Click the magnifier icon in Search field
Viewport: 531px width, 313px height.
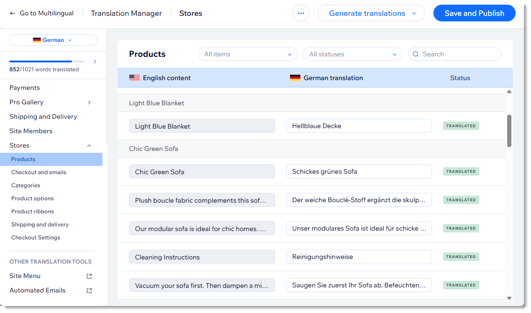416,54
